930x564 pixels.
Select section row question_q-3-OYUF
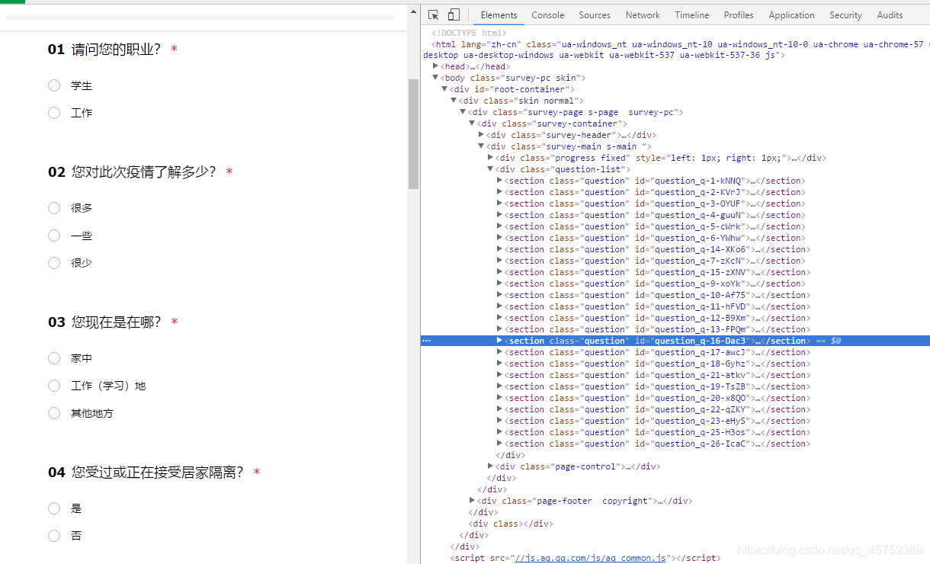[x=655, y=203]
